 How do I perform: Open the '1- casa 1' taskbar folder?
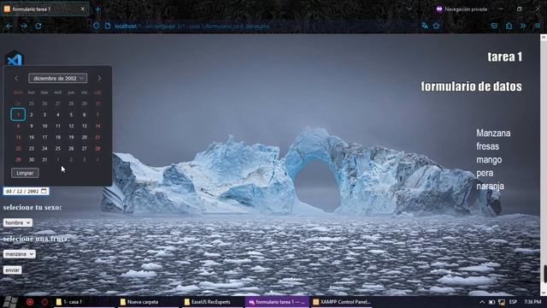84,302
